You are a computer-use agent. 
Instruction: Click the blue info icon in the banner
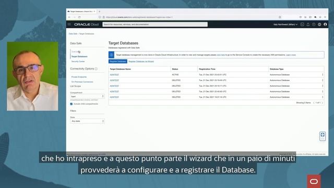111,55
